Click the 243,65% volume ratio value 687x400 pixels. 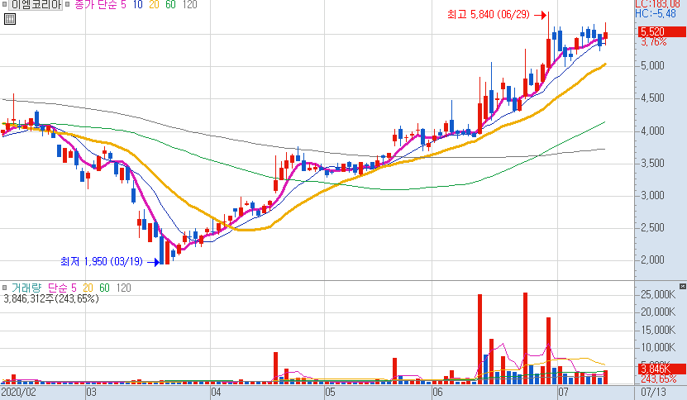[x=659, y=379]
